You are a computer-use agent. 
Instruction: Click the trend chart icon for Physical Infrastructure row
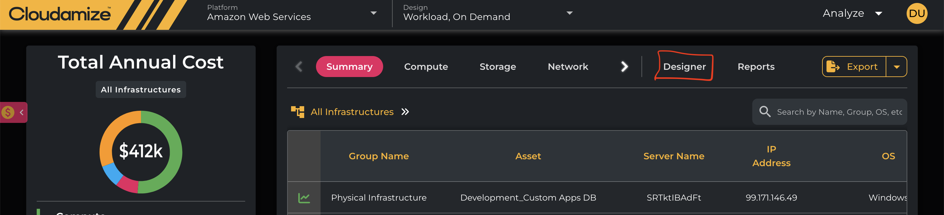tap(304, 198)
